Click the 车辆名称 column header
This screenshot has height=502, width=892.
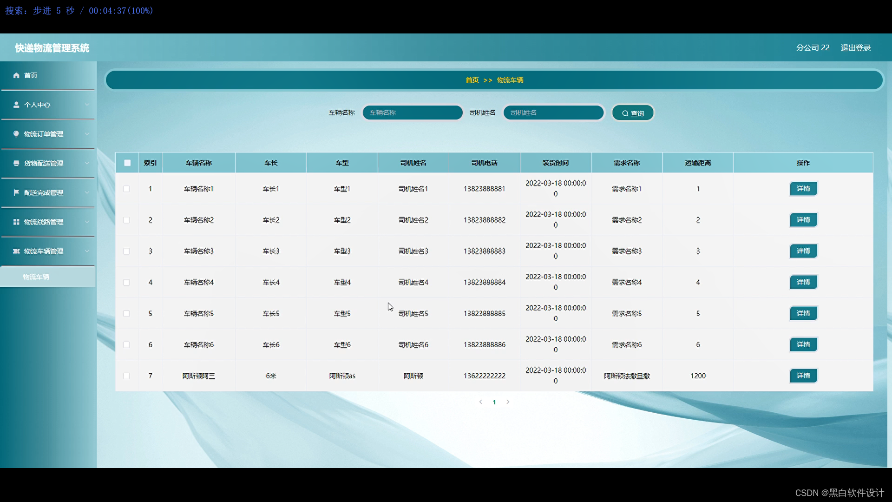199,163
